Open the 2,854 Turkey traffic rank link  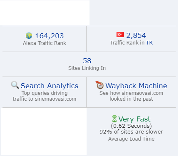(x=136, y=35)
